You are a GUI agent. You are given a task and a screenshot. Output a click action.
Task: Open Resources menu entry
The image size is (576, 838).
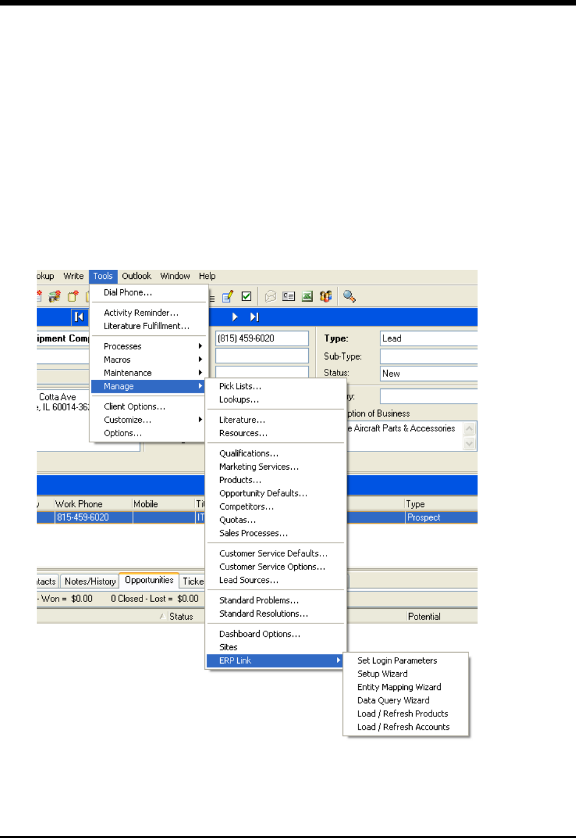pos(275,434)
